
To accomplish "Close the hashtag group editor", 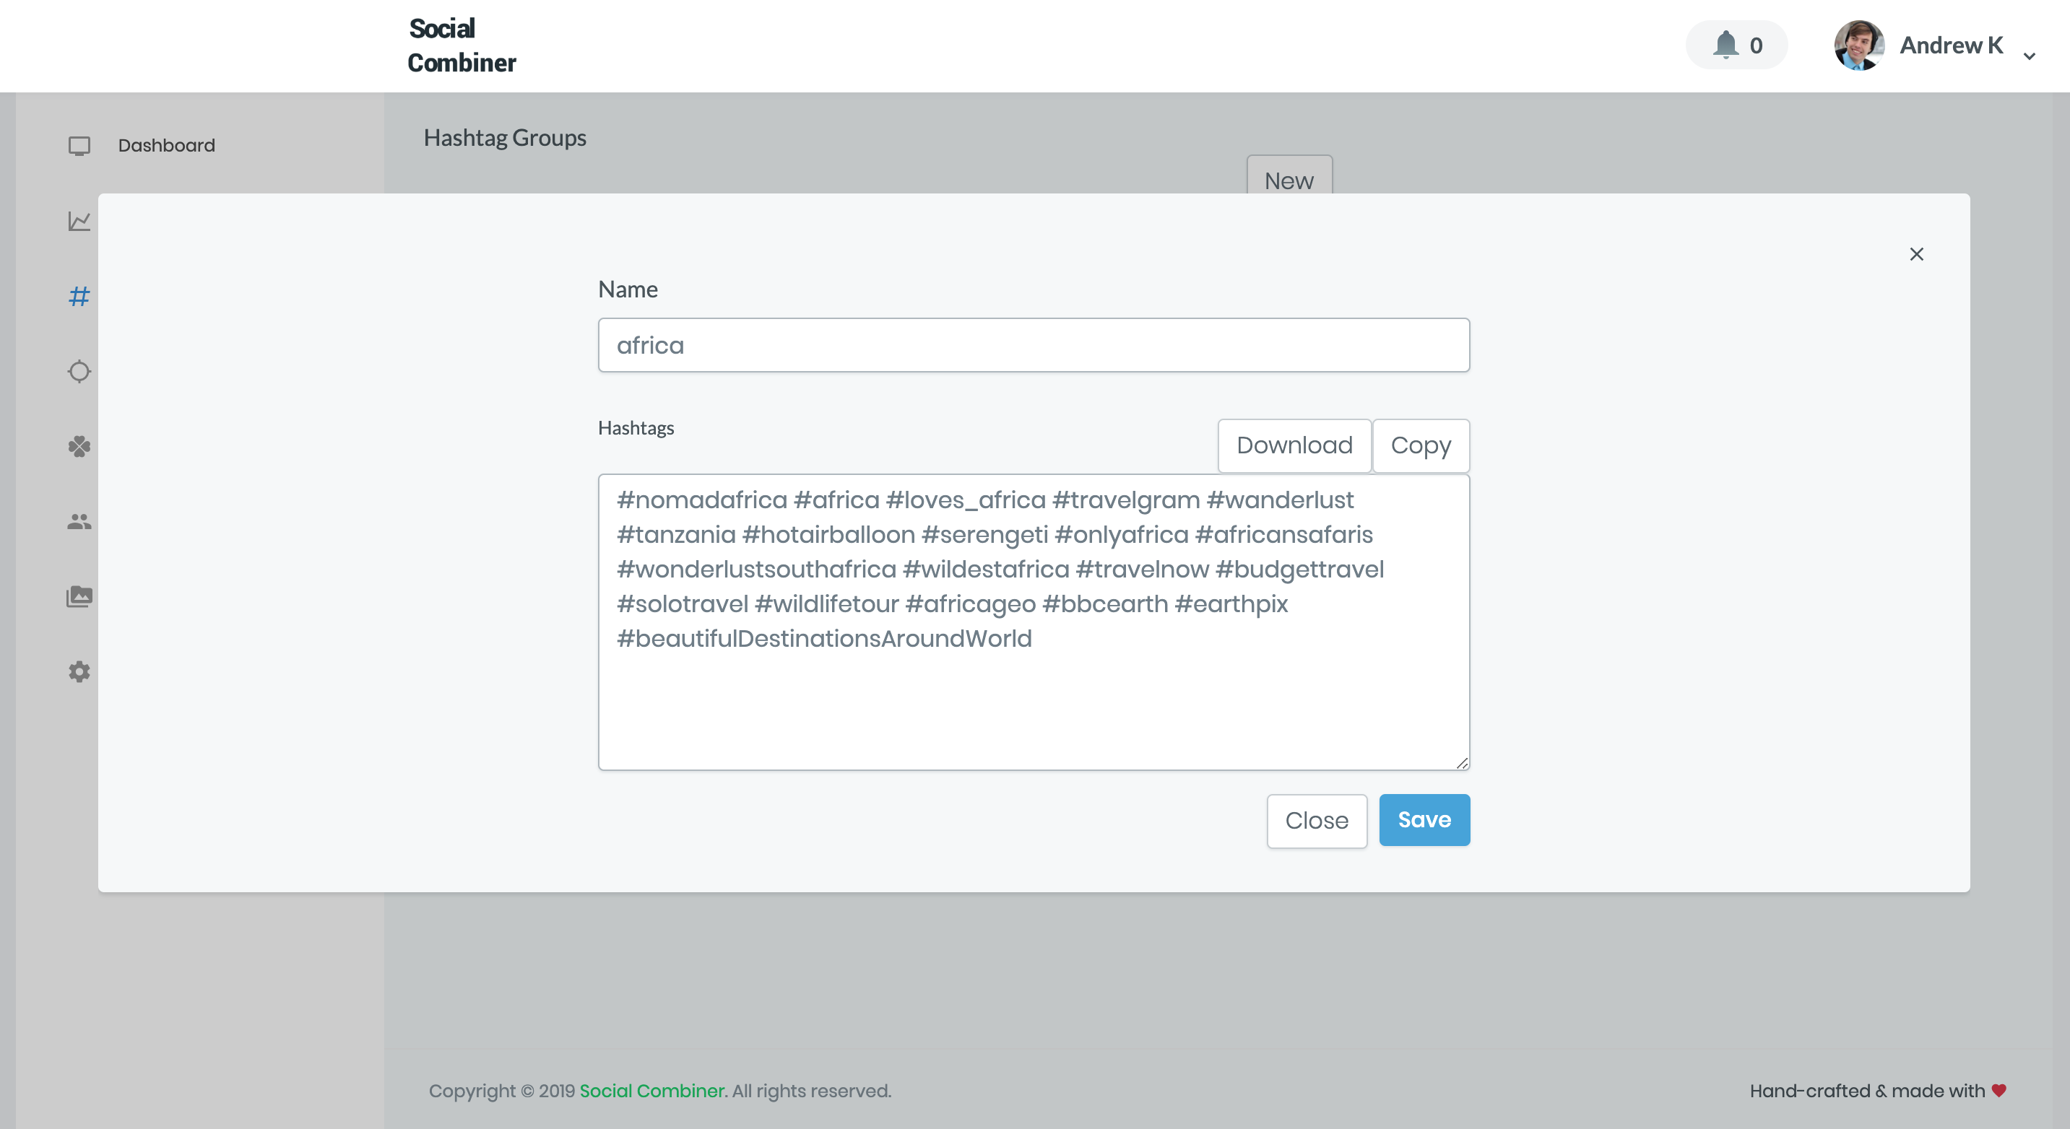I will 1316,820.
